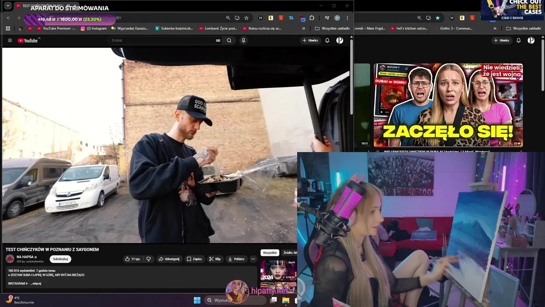Create a clip with Klip button
Viewport: 545px width, 307px height.
point(215,259)
